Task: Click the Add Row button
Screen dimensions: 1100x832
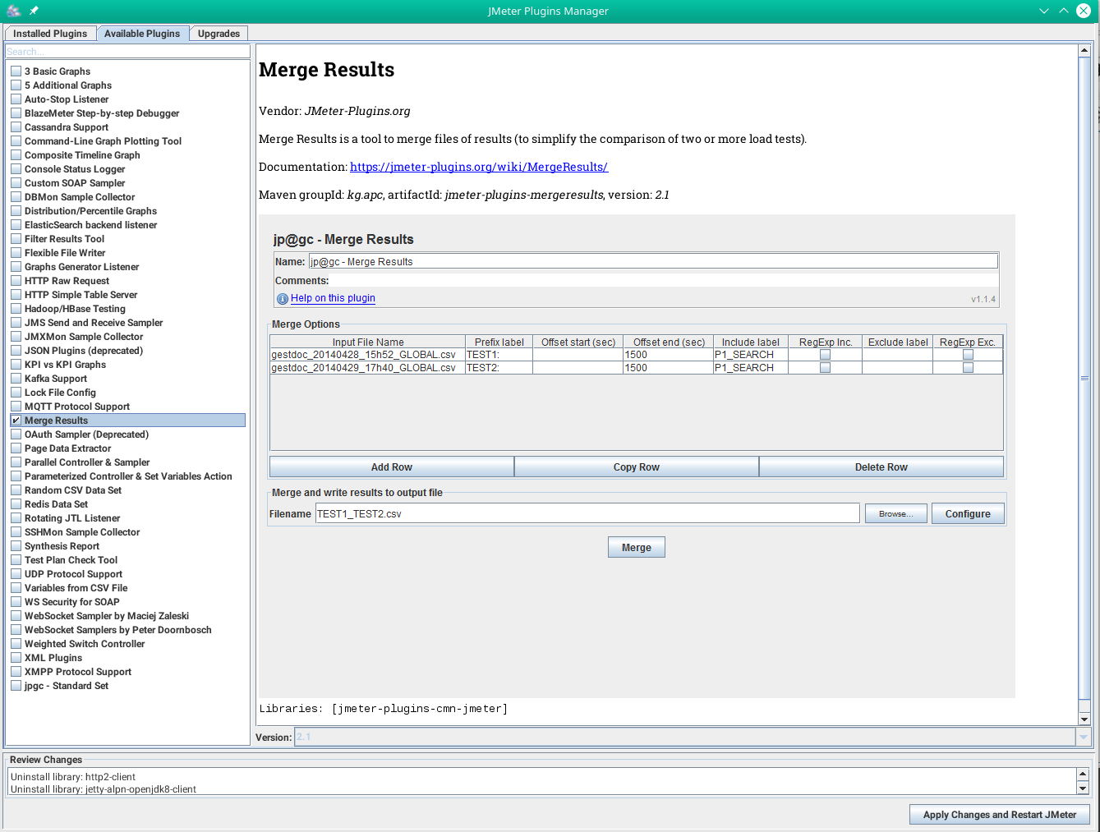Action: [x=392, y=467]
